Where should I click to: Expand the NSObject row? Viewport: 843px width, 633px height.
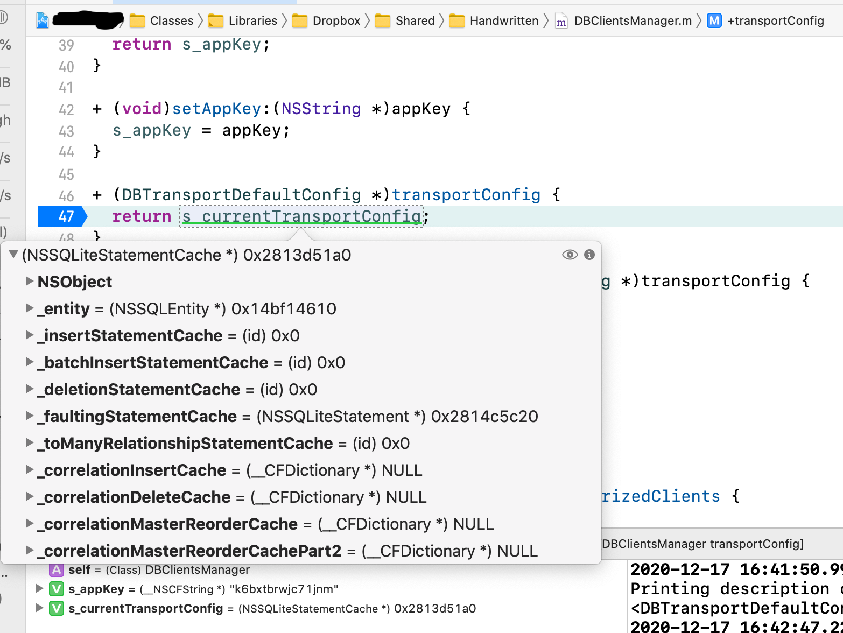coord(30,282)
